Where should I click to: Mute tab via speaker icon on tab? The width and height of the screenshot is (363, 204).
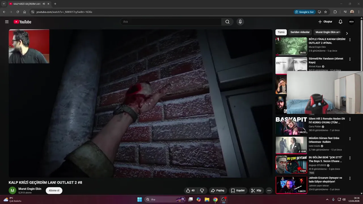click(x=44, y=4)
